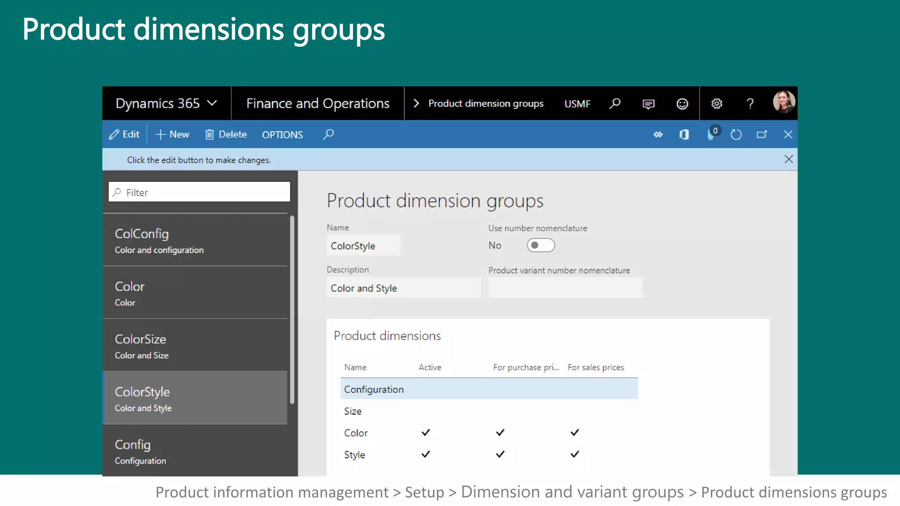Click the action bar search icon

[x=328, y=134]
